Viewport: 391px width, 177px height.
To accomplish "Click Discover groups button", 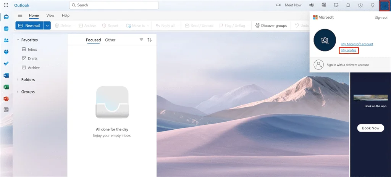I will (271, 26).
